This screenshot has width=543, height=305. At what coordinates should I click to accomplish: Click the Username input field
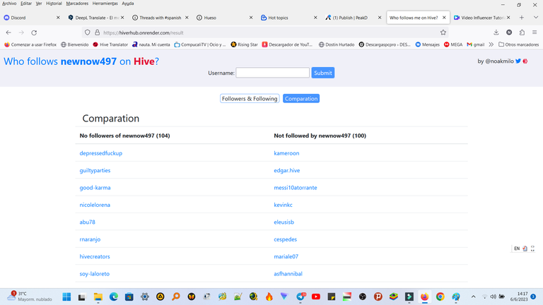coord(272,73)
